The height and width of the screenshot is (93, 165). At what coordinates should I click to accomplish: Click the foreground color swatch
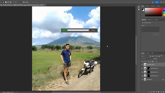coord(142,9)
